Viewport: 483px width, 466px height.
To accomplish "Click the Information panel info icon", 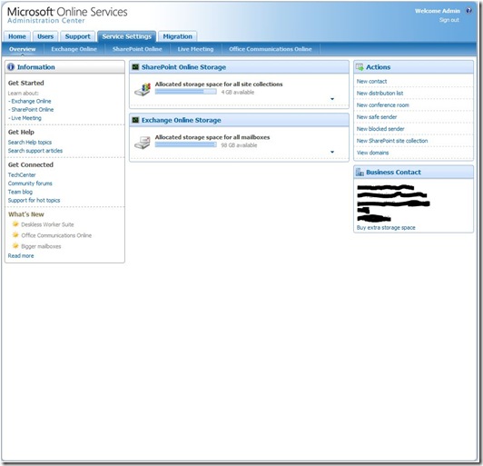I will 11,67.
